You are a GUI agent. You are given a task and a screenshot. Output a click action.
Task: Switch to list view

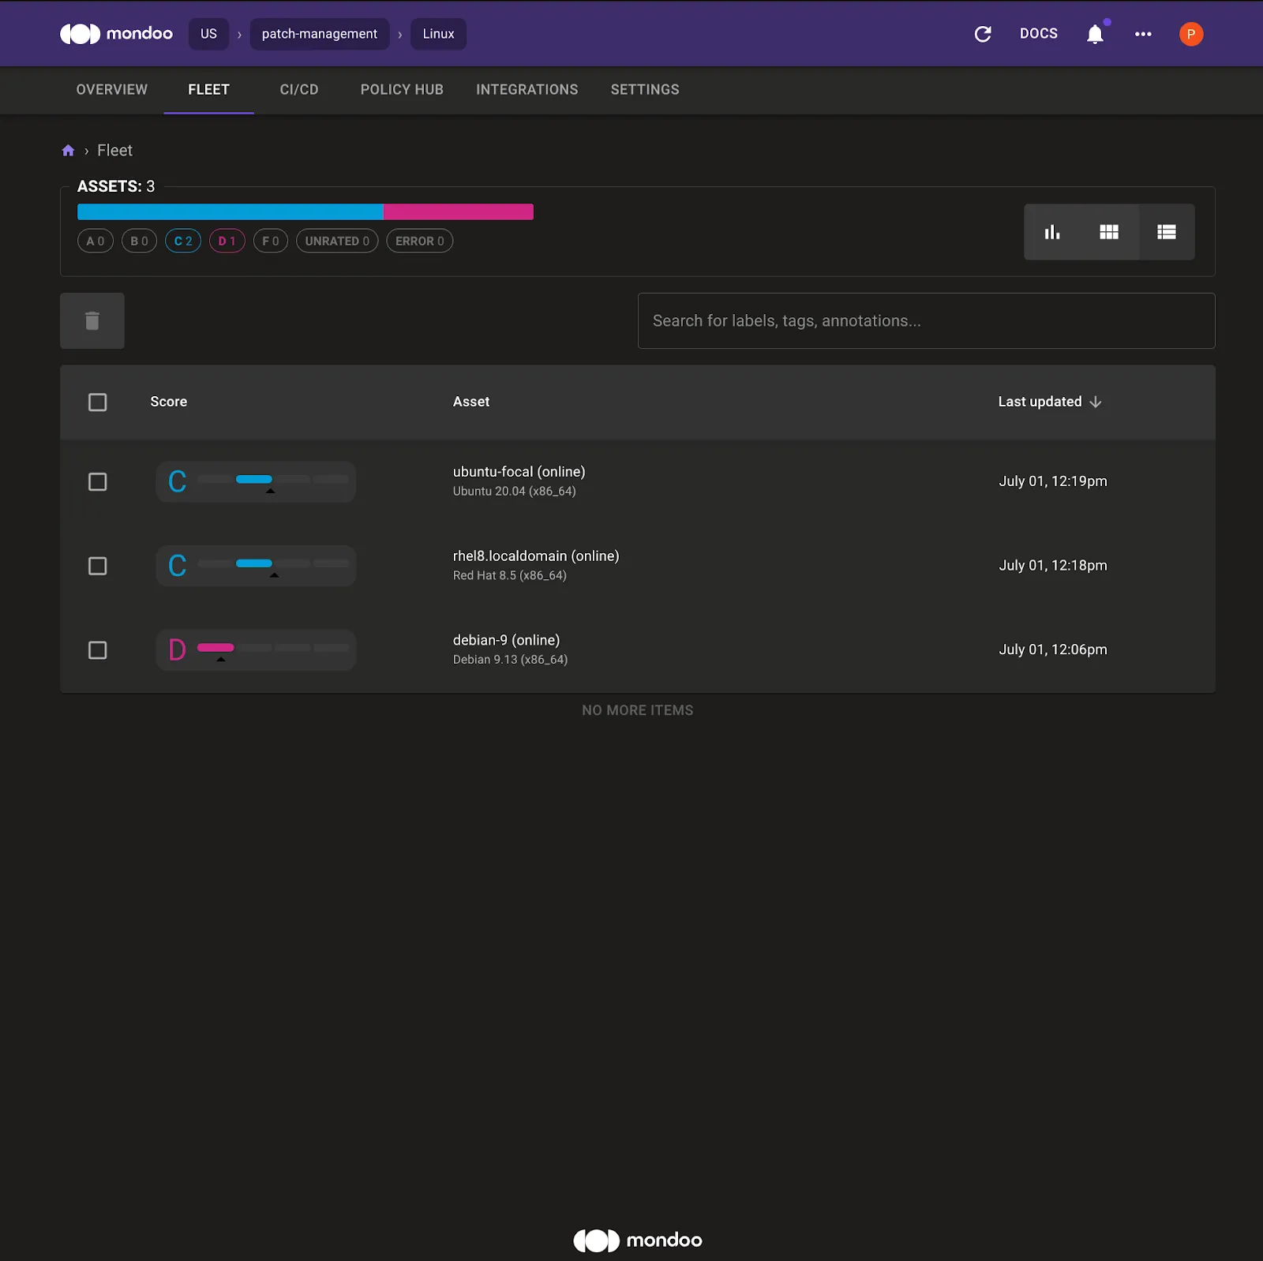coord(1167,232)
